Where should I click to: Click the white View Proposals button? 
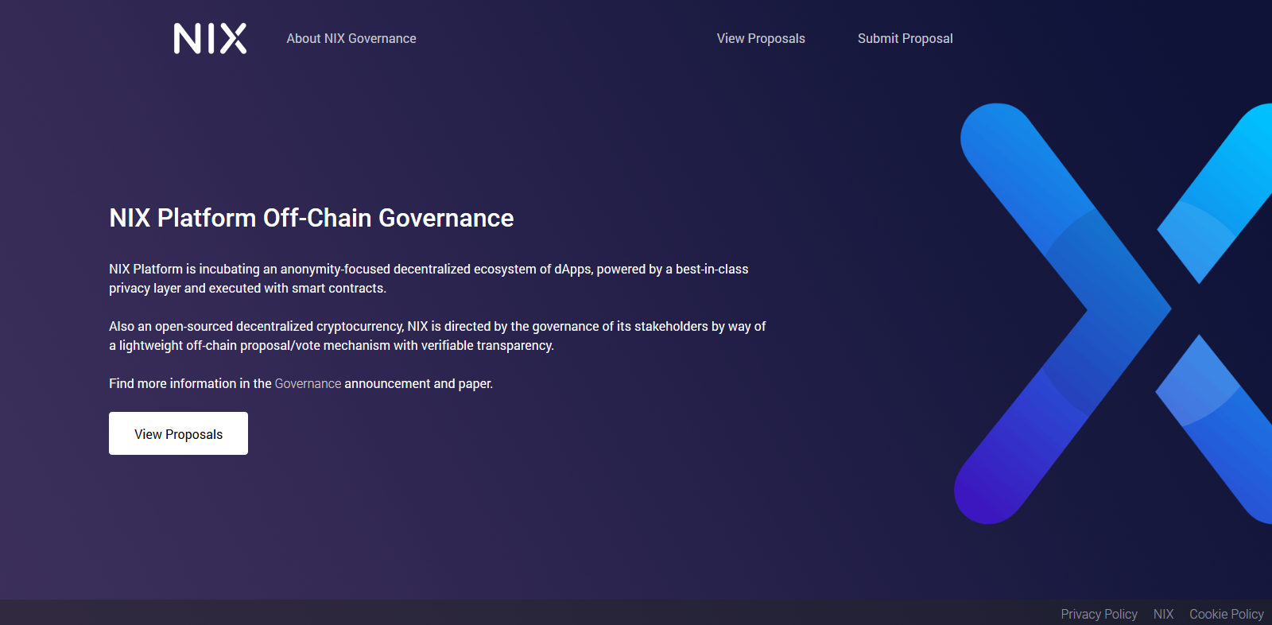click(x=178, y=433)
